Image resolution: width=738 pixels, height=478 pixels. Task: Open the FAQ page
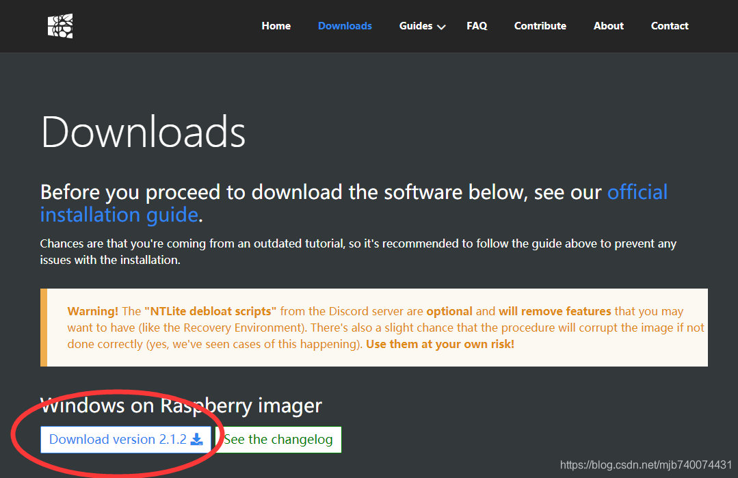click(477, 26)
